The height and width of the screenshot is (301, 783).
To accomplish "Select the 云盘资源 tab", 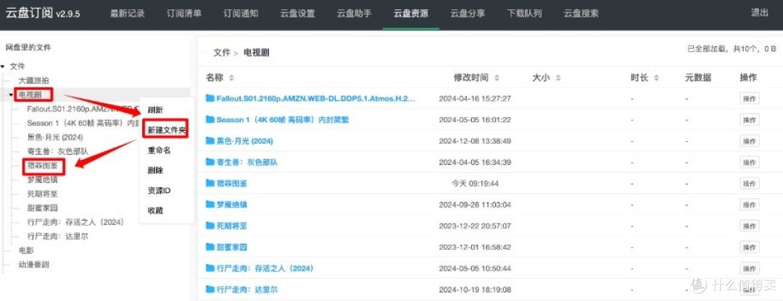I will pos(411,14).
